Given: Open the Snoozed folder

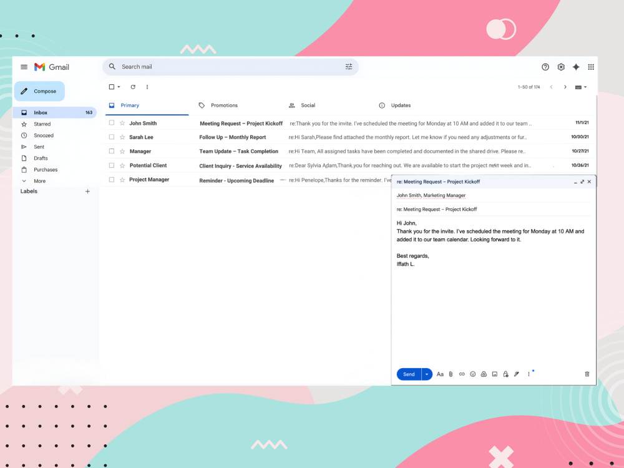Looking at the screenshot, I should click(44, 135).
